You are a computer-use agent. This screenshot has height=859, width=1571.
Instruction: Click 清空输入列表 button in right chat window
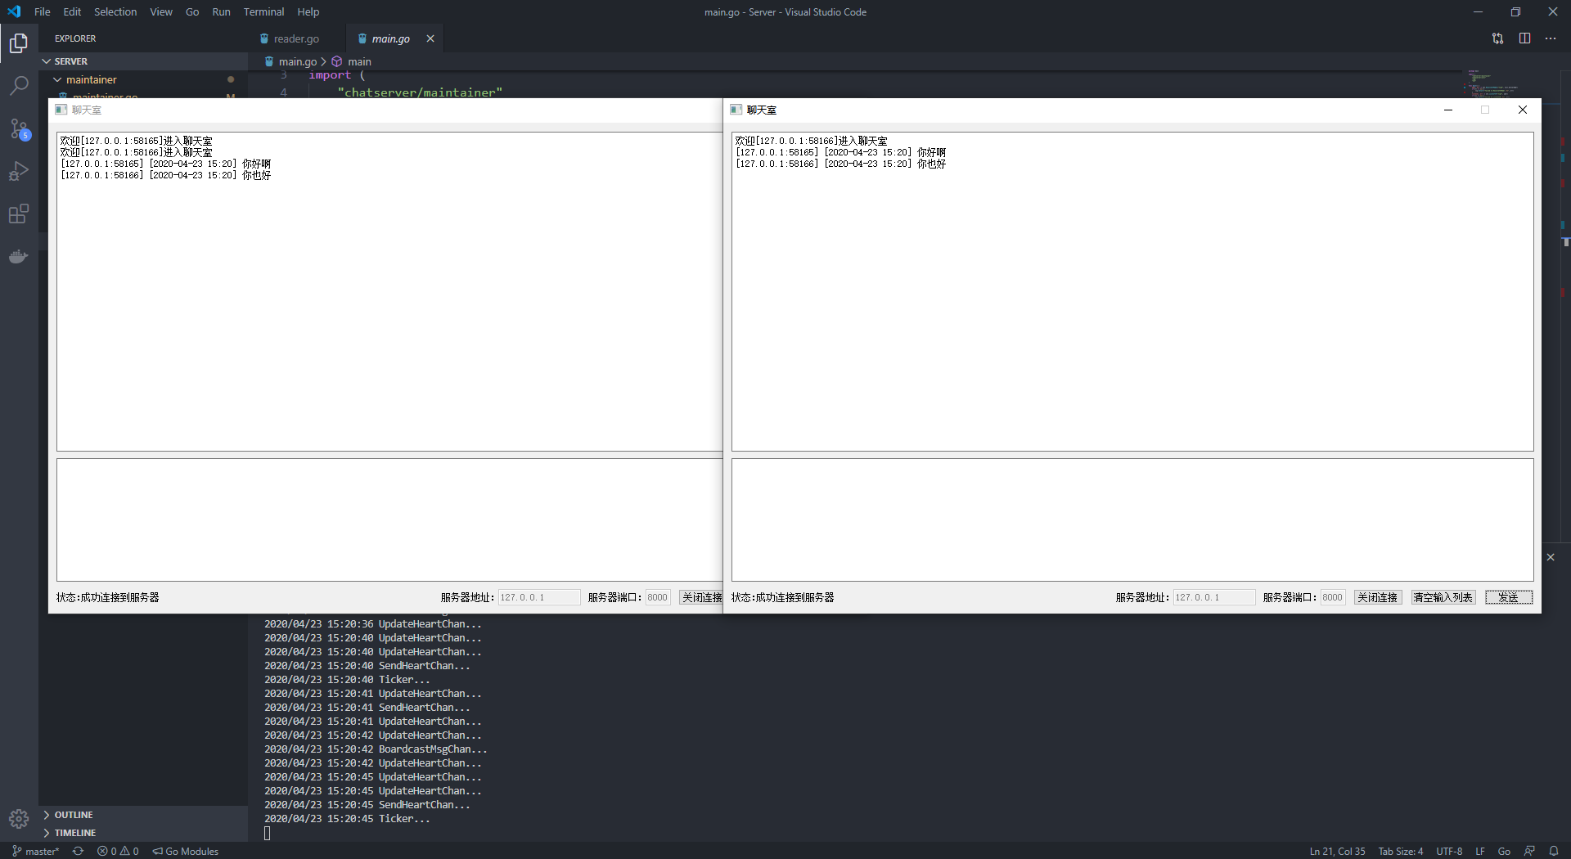click(1443, 597)
